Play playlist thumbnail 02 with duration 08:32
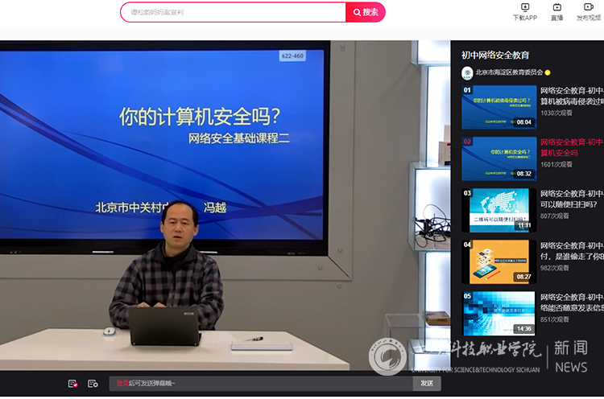The height and width of the screenshot is (399, 604). pos(499,158)
